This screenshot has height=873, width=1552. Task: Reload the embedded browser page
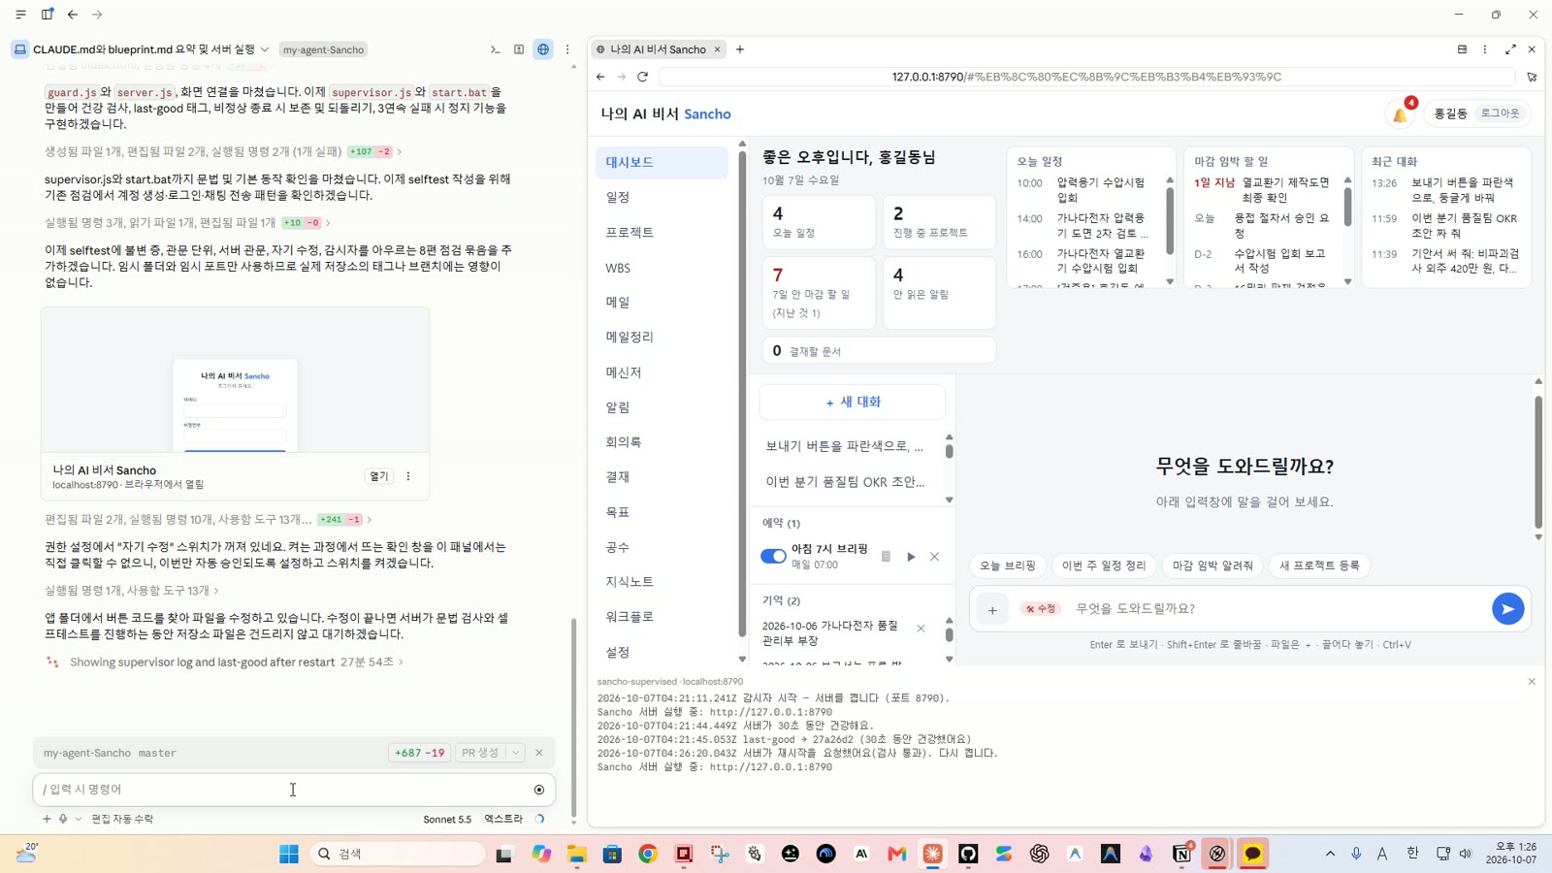(642, 77)
